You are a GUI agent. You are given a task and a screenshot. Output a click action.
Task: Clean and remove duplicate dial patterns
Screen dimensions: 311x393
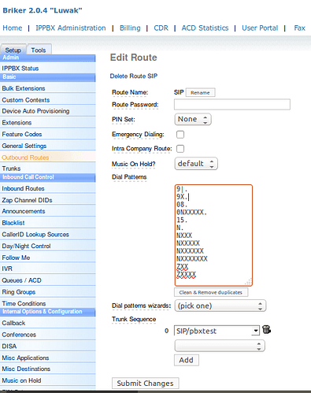coord(211,292)
